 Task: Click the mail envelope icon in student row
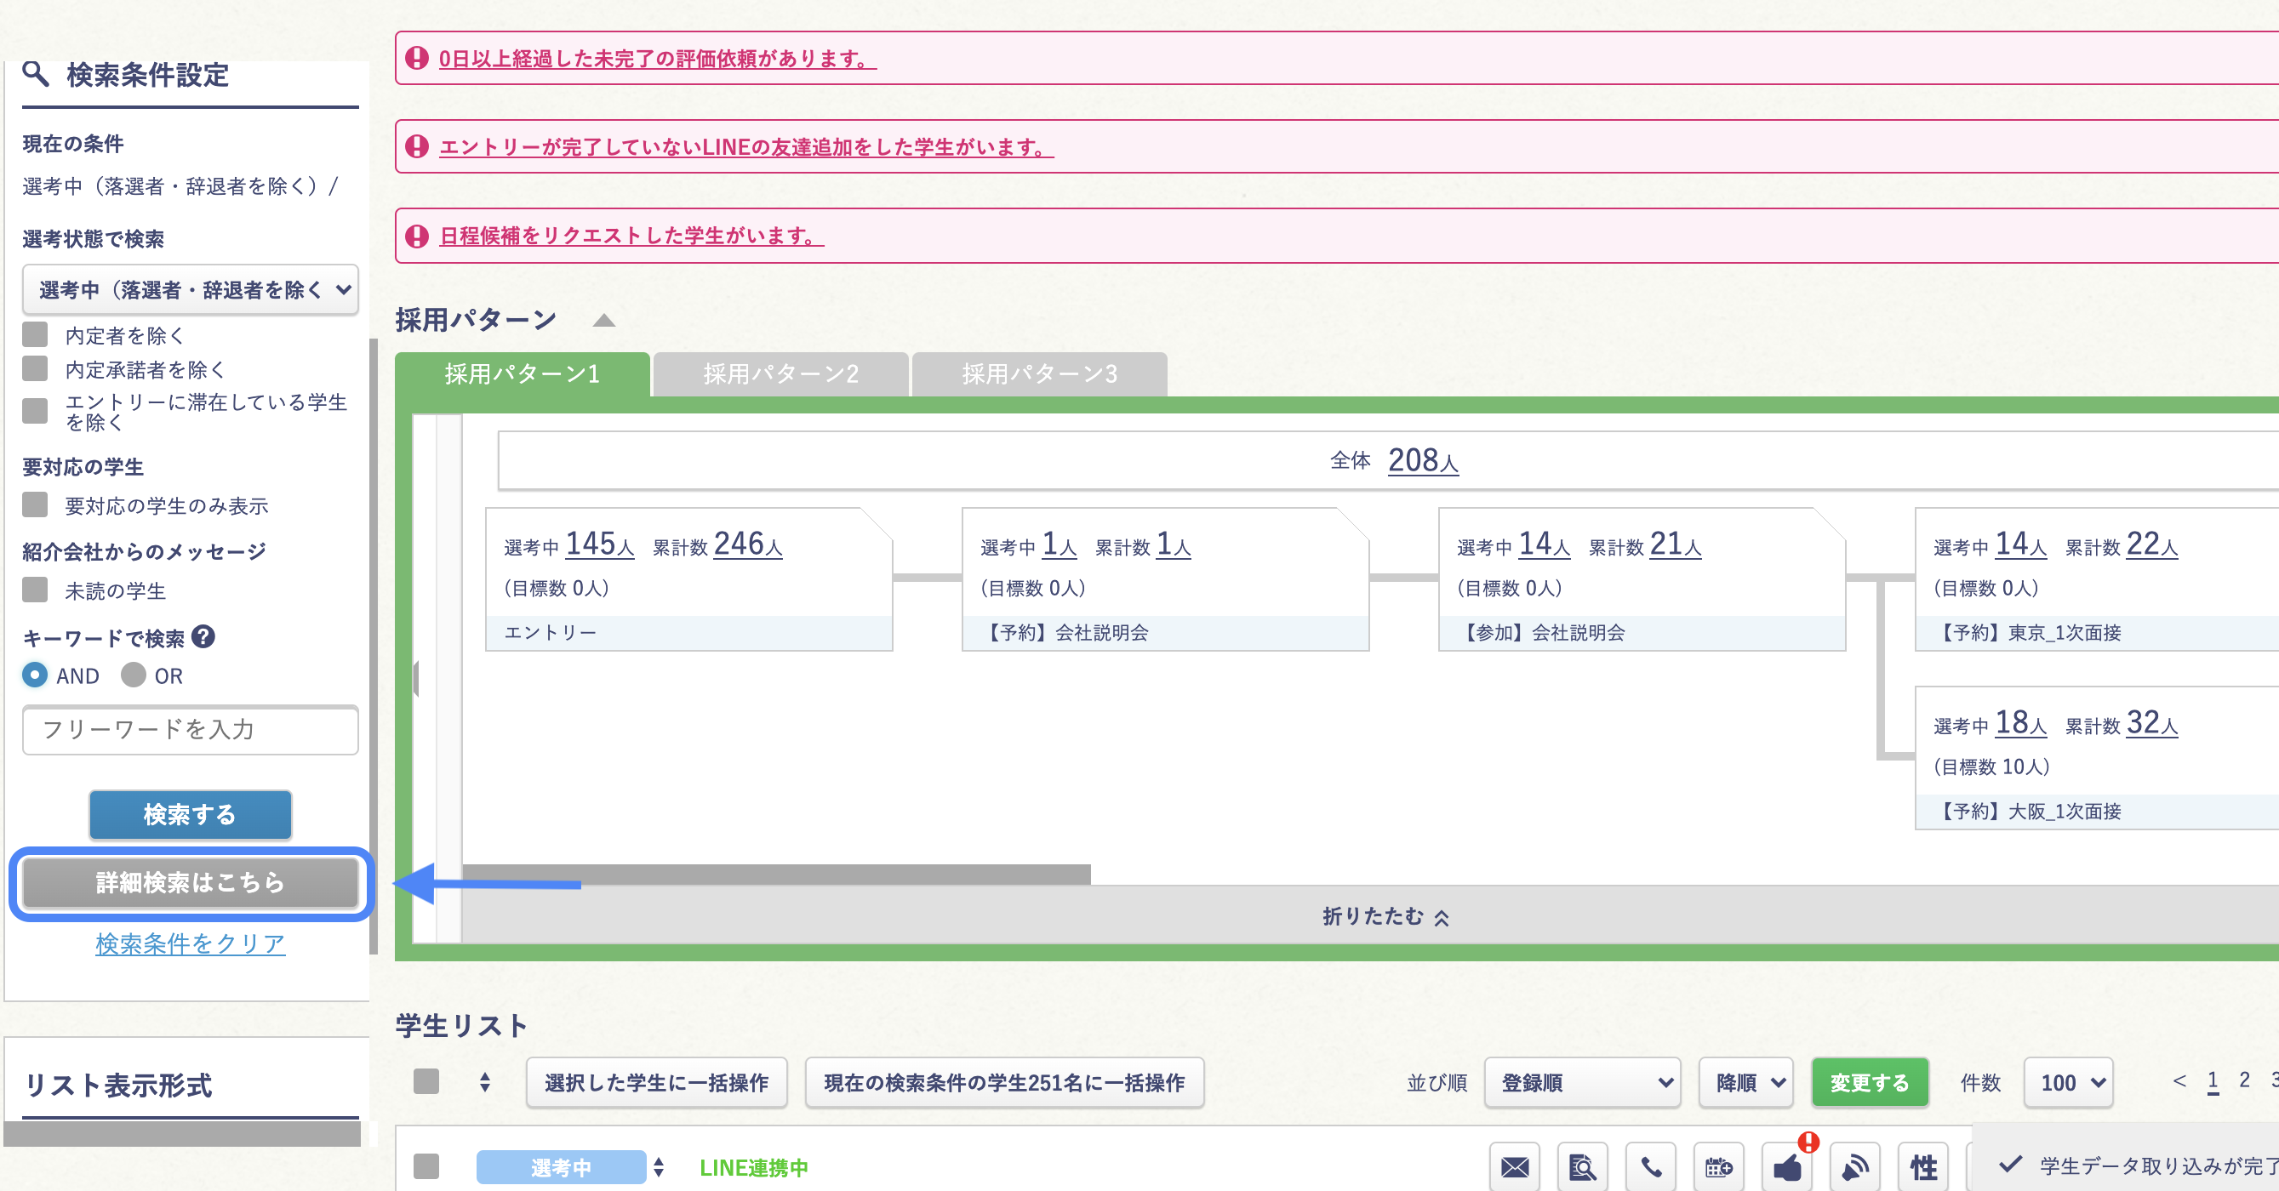click(1515, 1167)
